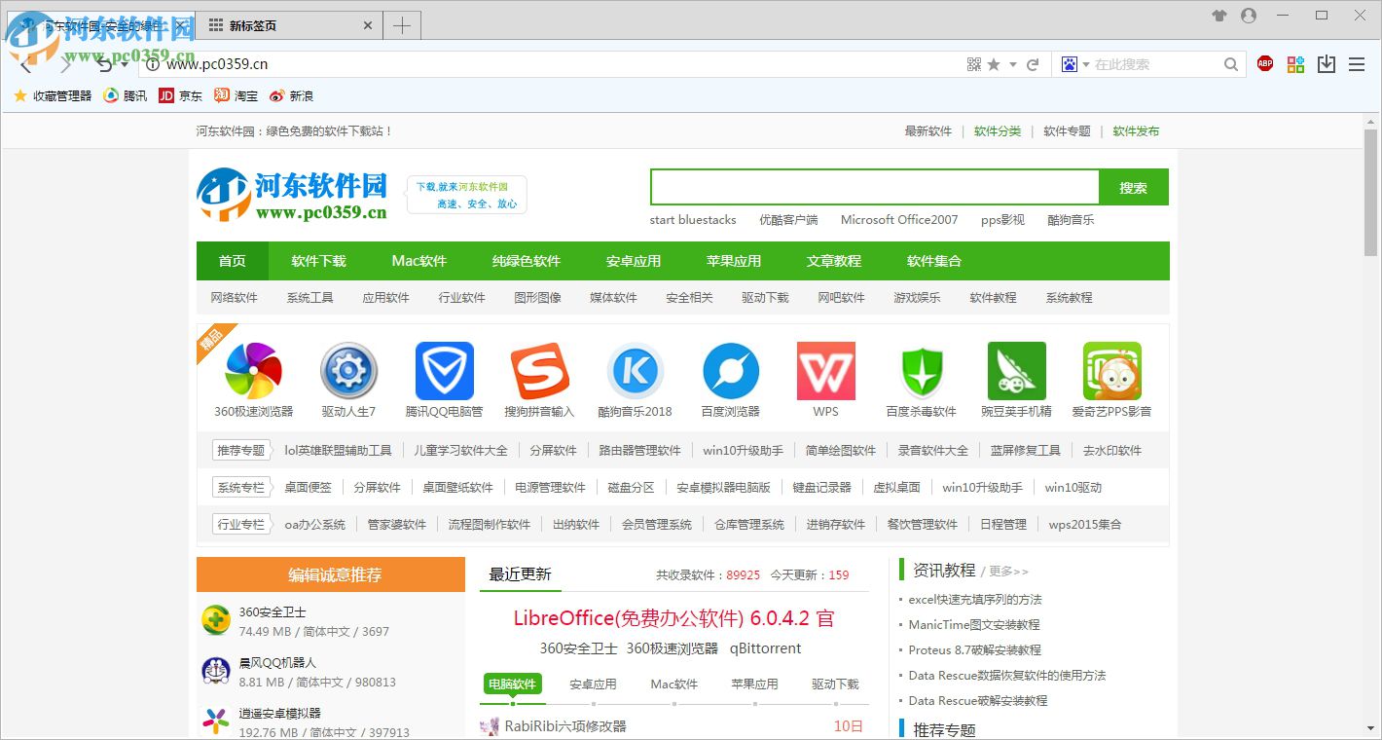Open the 爱奇艺PPS影音 icon

[x=1111, y=371]
